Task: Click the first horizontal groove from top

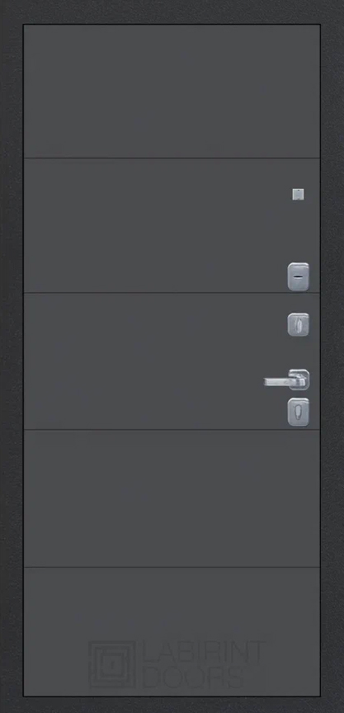Action: click(172, 158)
